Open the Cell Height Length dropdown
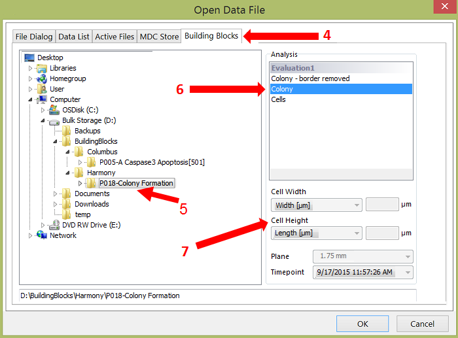This screenshot has height=338, width=458. click(316, 233)
